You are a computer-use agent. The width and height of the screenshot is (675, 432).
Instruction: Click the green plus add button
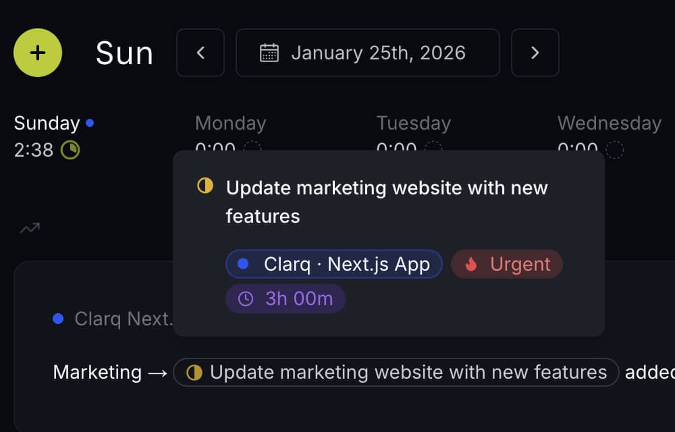[38, 53]
